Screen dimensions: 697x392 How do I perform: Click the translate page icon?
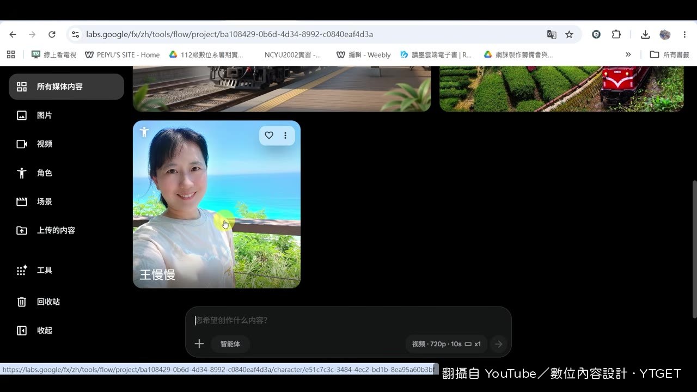pos(552,34)
